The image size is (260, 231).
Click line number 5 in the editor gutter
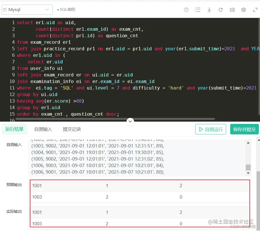point(13,49)
